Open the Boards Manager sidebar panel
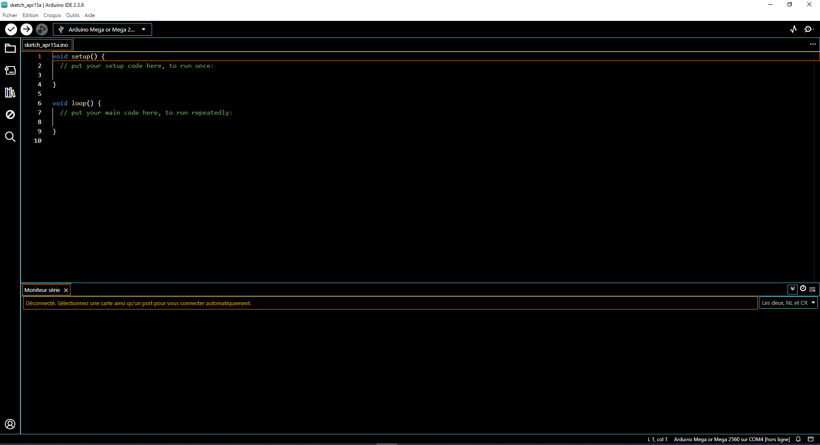 (x=10, y=71)
